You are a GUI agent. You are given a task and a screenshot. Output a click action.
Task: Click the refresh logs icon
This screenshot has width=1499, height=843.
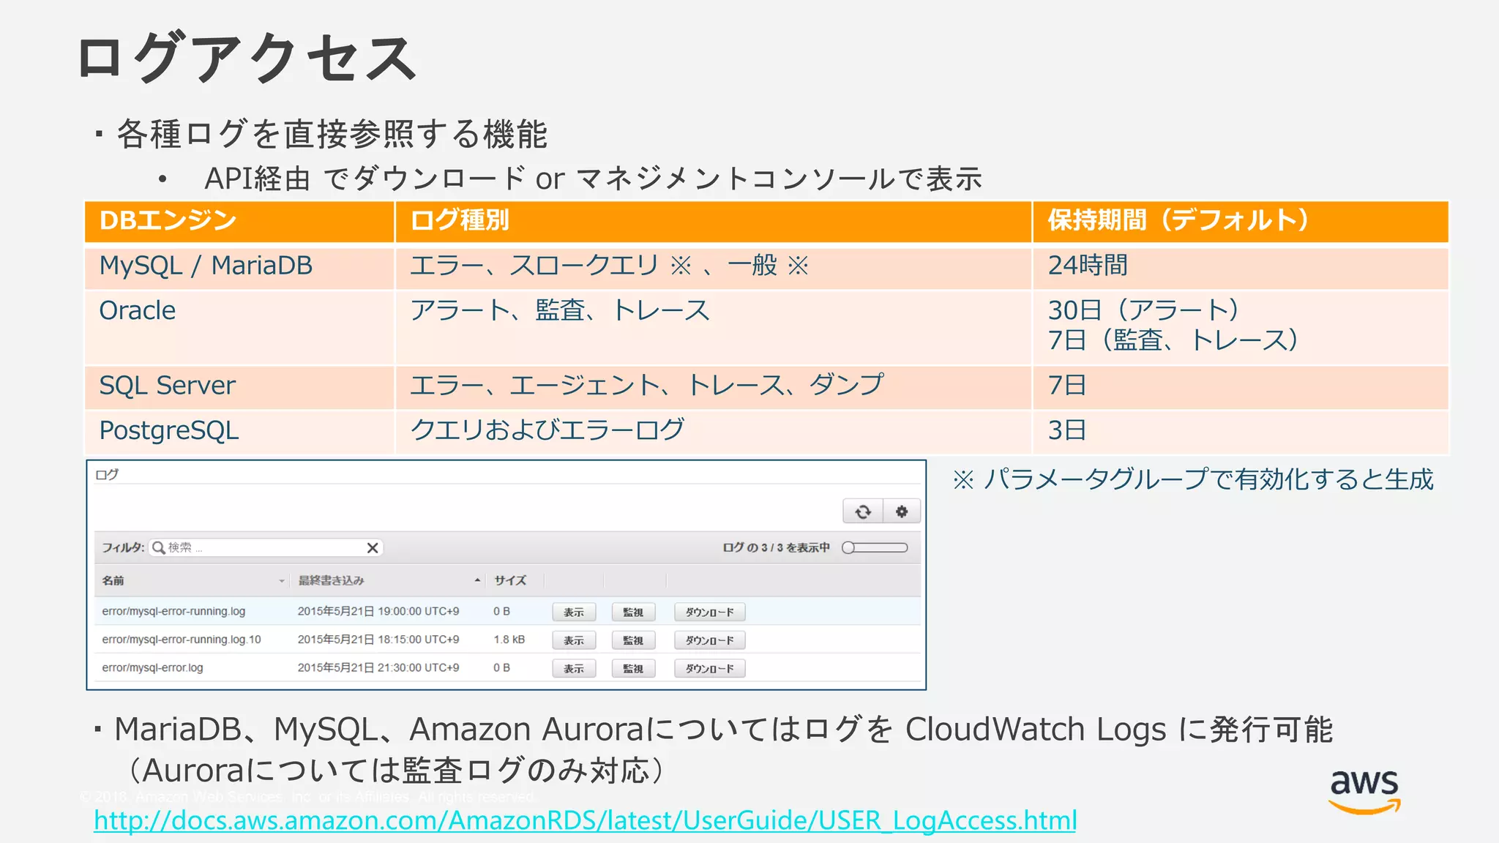pos(863,512)
